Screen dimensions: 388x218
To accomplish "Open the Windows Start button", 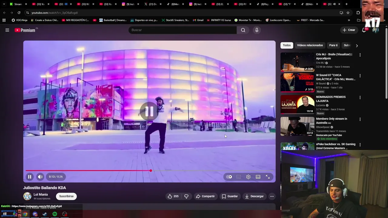I will 5,214.
